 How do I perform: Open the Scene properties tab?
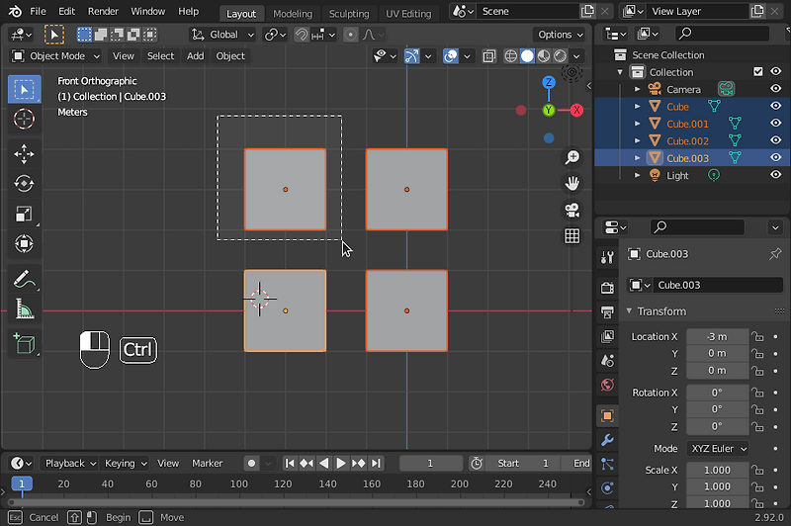pos(607,361)
